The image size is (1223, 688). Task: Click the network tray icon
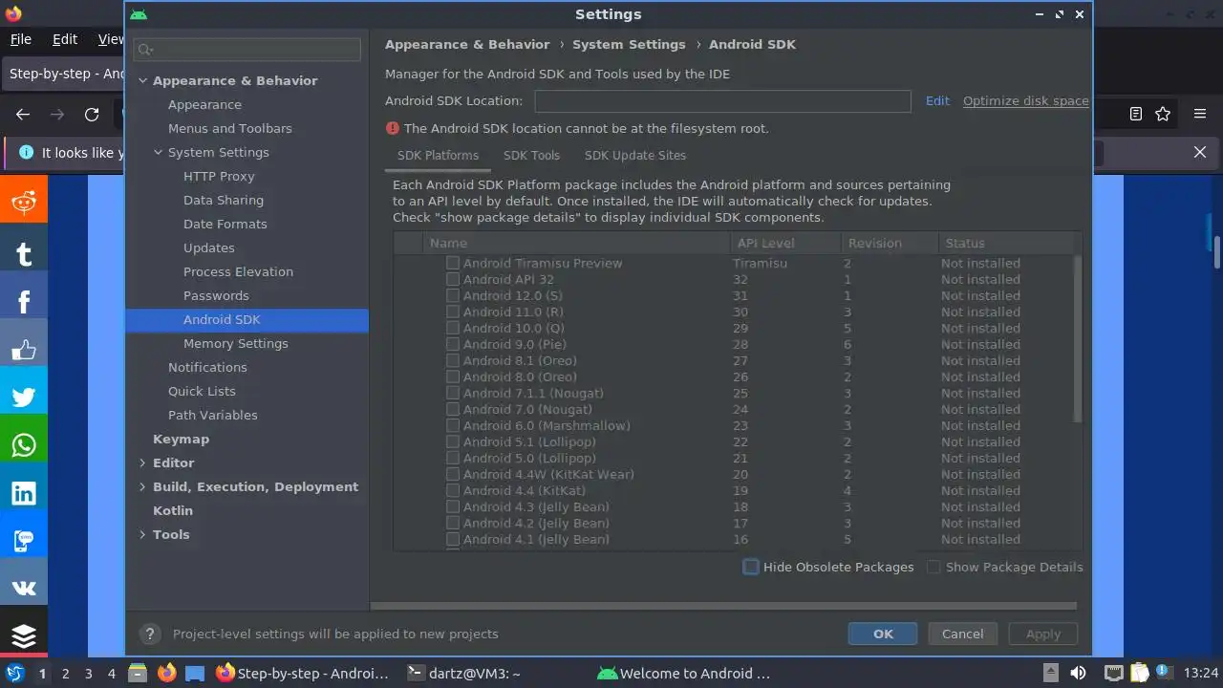(x=1112, y=673)
